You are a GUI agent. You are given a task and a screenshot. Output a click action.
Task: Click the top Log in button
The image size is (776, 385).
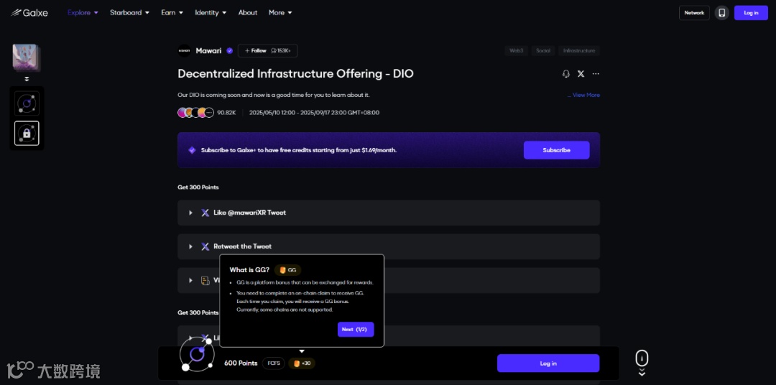pyautogui.click(x=752, y=13)
